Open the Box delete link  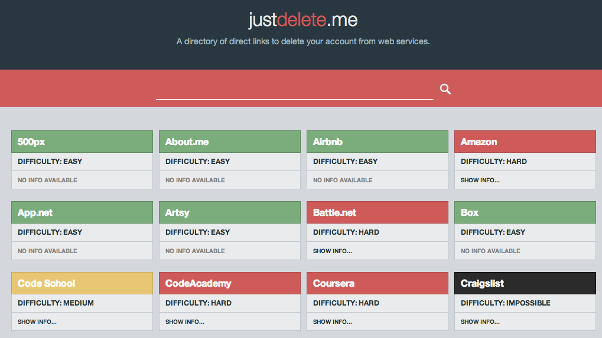[470, 212]
